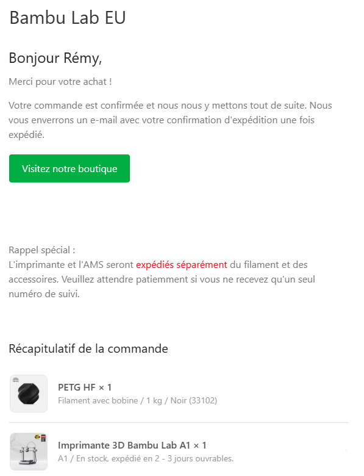Click the numéro de suivi text
Viewport: 364px width, 476px height.
coord(44,294)
